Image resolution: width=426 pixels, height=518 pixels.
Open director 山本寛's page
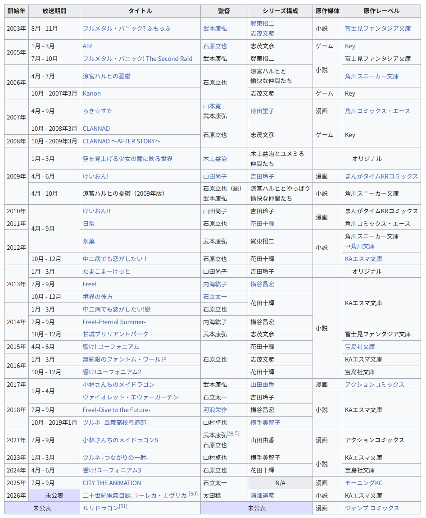(212, 106)
